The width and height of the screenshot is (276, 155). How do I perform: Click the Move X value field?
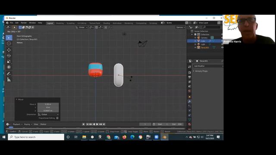(48, 104)
